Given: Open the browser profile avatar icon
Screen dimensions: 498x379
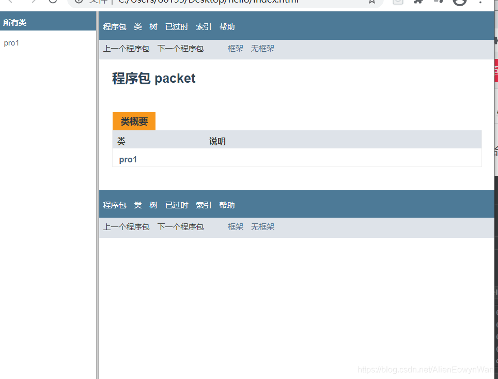Looking at the screenshot, I should 460,2.
